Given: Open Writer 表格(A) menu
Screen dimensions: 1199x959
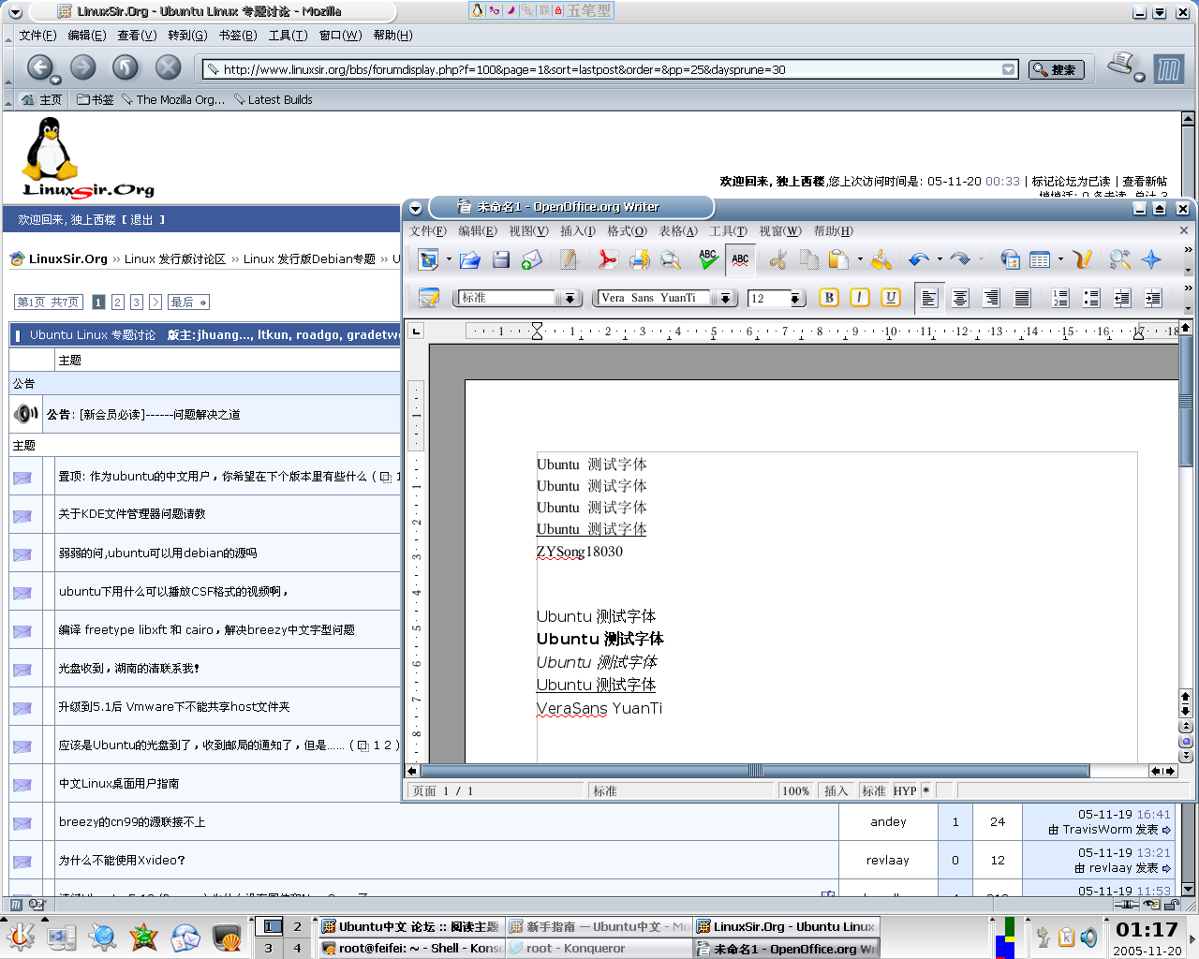Looking at the screenshot, I should pyautogui.click(x=678, y=230).
